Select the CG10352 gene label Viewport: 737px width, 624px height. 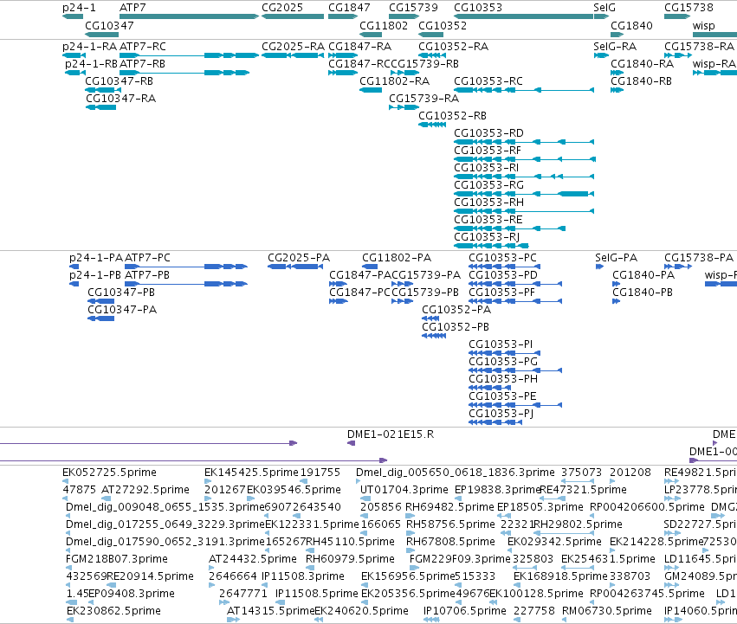(443, 25)
